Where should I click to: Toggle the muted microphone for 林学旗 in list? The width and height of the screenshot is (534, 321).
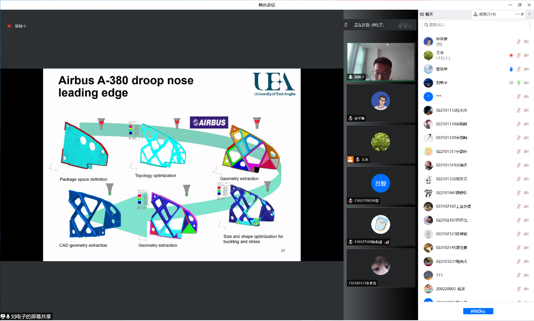tap(518, 42)
